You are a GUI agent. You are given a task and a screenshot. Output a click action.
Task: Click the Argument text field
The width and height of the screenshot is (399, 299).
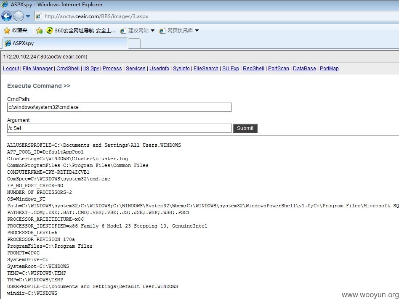coord(119,128)
